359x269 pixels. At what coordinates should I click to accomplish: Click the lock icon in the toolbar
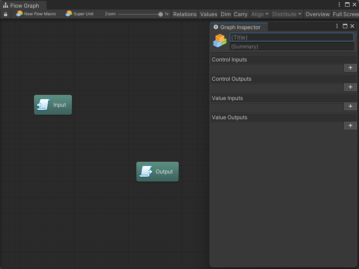5,14
